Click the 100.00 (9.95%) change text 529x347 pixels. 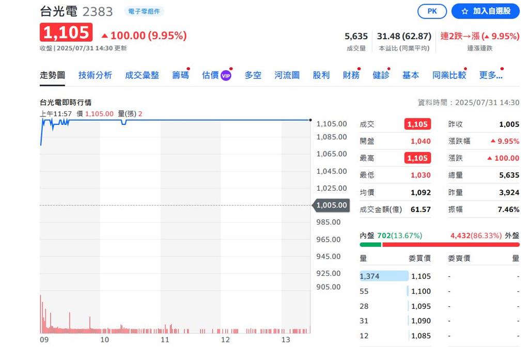[x=148, y=36]
